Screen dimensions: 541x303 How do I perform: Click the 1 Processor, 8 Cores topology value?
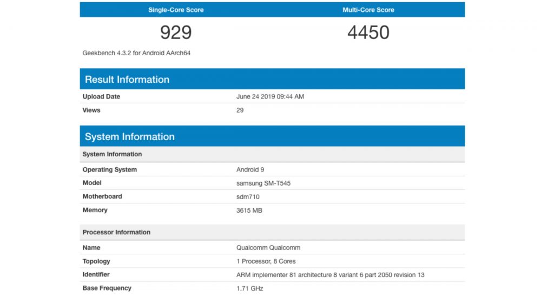pos(266,261)
